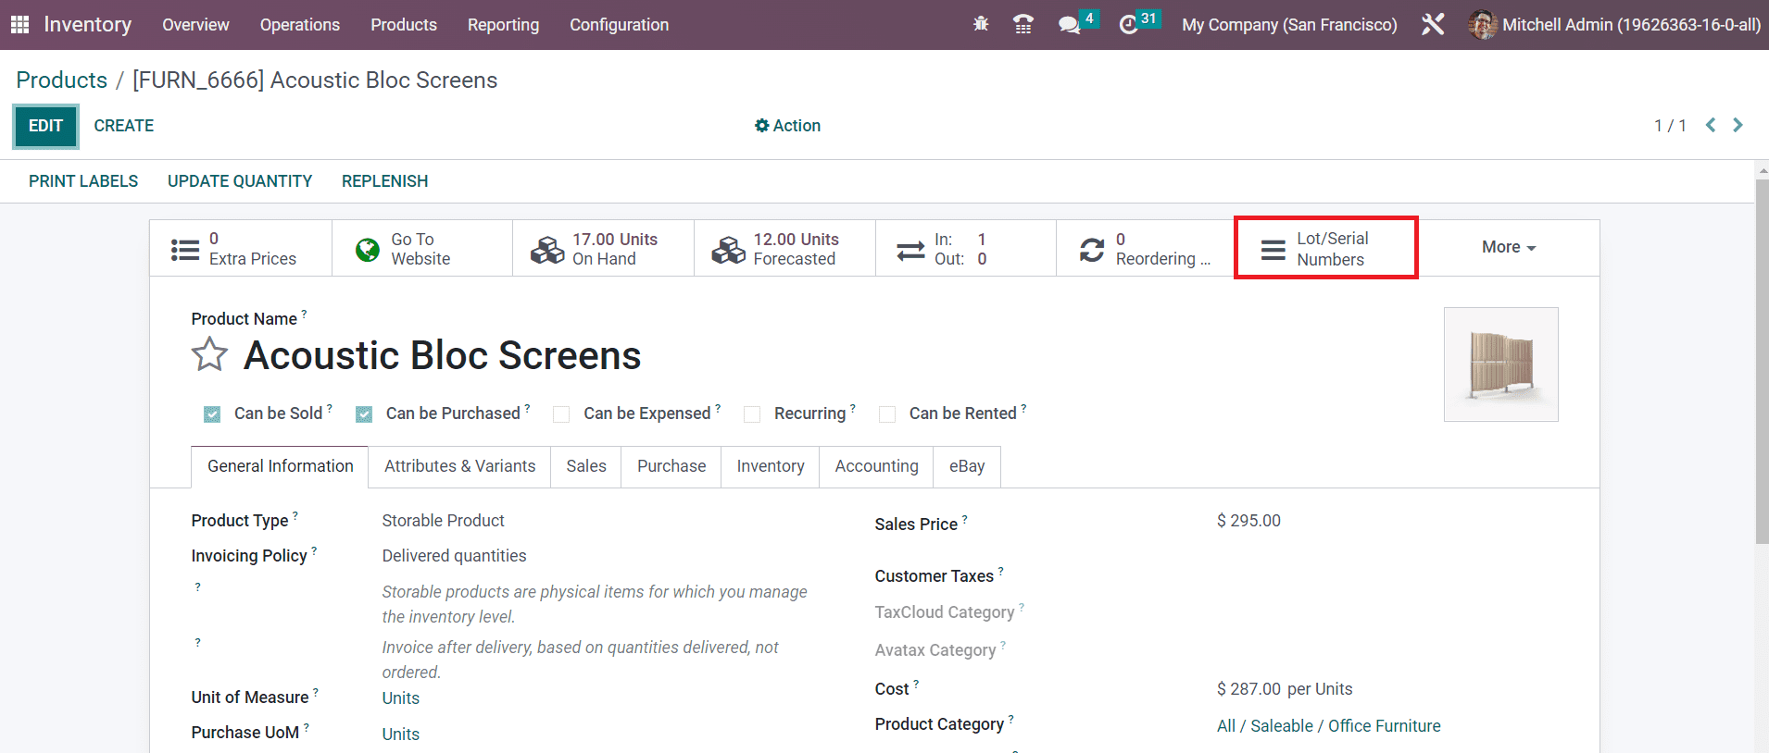Go to next record arrow
Viewport: 1769px width, 753px height.
tap(1738, 125)
